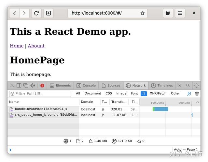
Task: Click the resources count document icon
Action: coord(78,141)
